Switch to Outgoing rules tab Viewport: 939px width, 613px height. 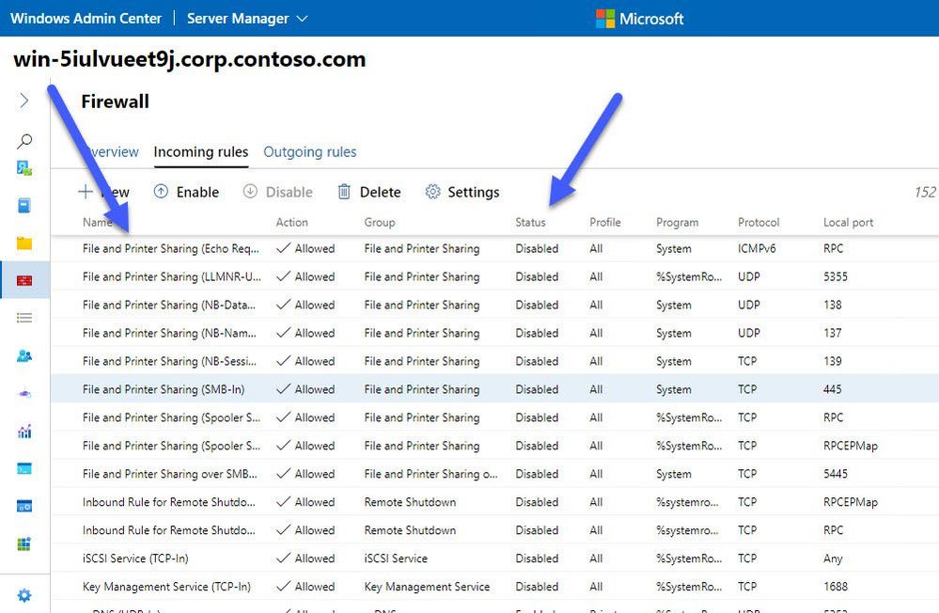pyautogui.click(x=309, y=152)
